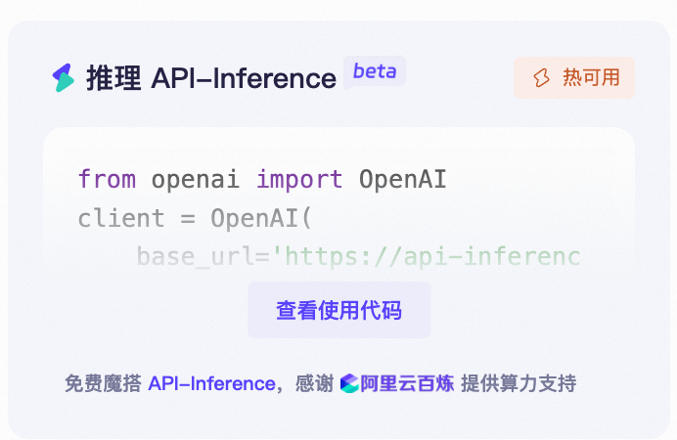Open the API-Inference link in footer
Screen dimensions: 677x440
tap(212, 383)
